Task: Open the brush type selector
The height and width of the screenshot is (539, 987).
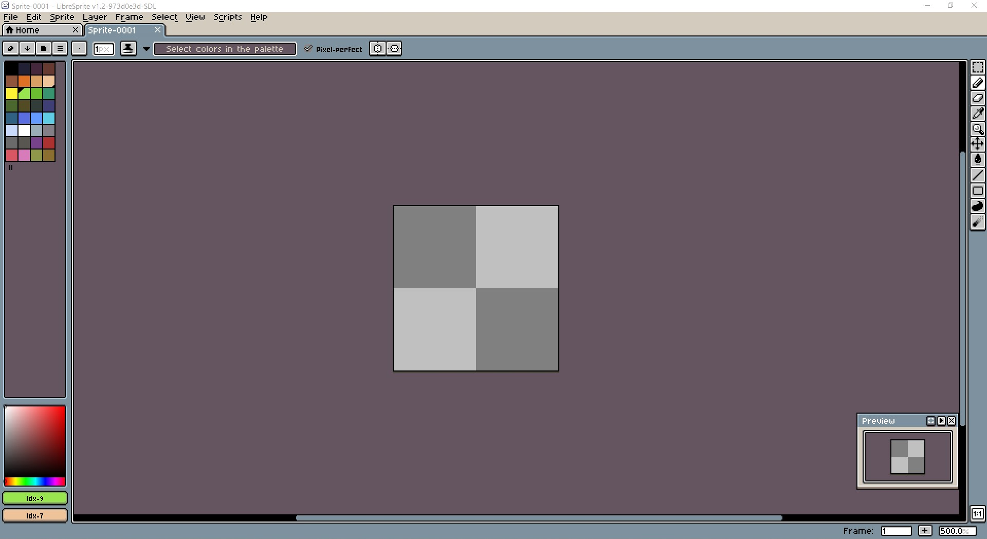Action: pos(79,48)
